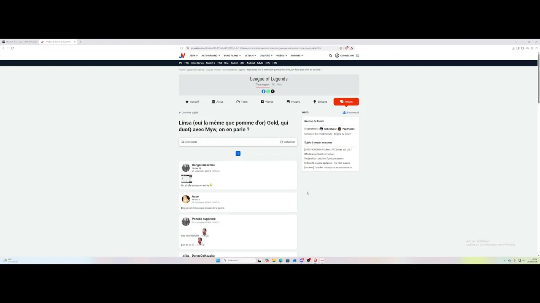Screen dimensions: 540x303
Task: Open the Vidéos game tab
Action: (x=267, y=102)
